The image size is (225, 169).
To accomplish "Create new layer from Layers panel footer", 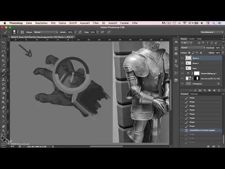I will click(x=214, y=91).
